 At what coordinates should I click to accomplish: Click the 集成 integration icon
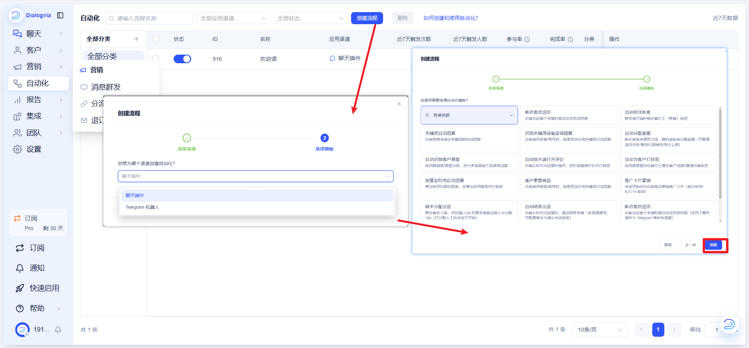click(17, 116)
